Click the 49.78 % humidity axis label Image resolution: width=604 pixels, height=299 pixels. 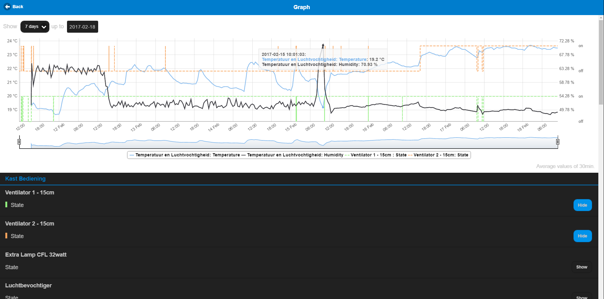tap(567, 110)
